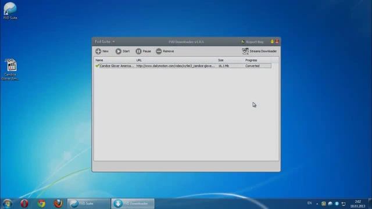Launch Google Chrome from the taskbar

point(41,204)
